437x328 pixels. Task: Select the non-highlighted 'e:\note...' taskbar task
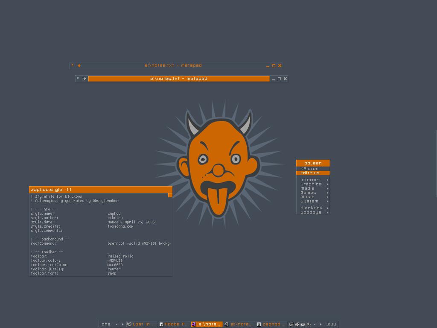pos(239,324)
